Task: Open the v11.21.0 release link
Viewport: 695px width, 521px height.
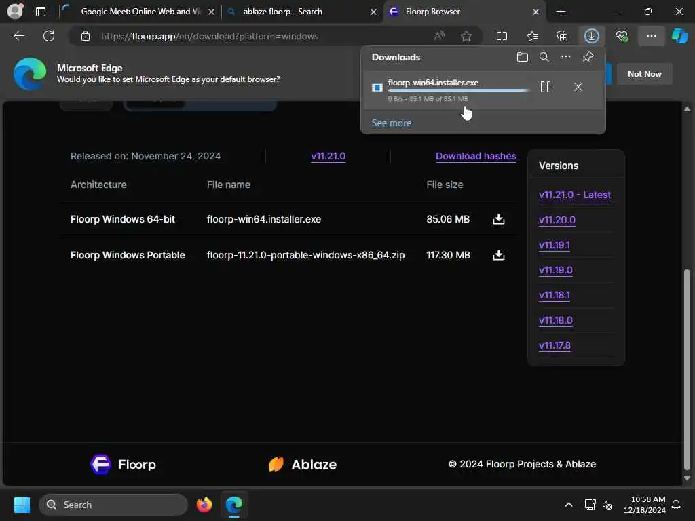Action: pos(328,156)
